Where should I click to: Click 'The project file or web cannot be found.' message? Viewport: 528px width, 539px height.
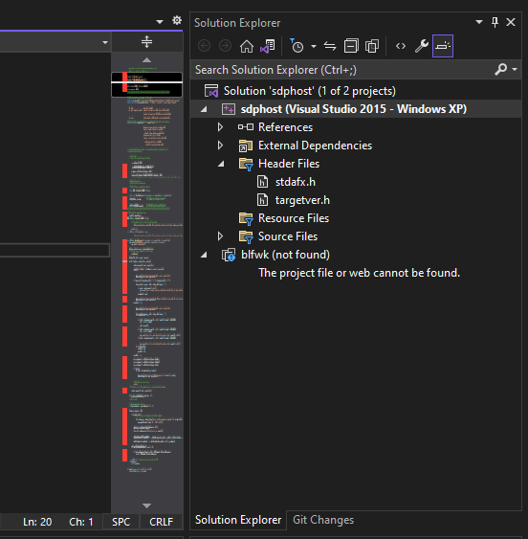pos(359,273)
